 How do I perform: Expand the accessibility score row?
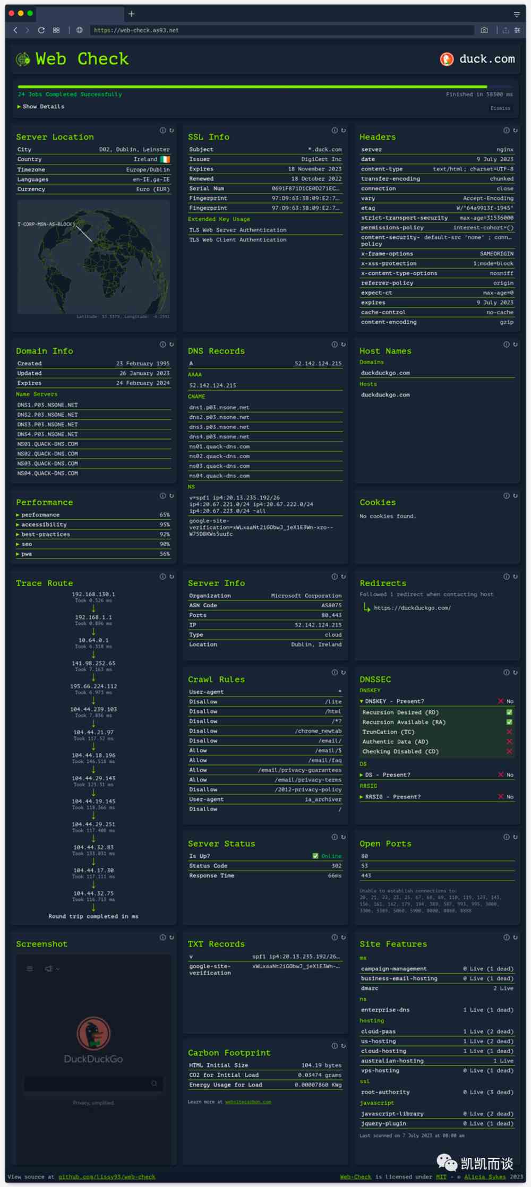pos(93,524)
